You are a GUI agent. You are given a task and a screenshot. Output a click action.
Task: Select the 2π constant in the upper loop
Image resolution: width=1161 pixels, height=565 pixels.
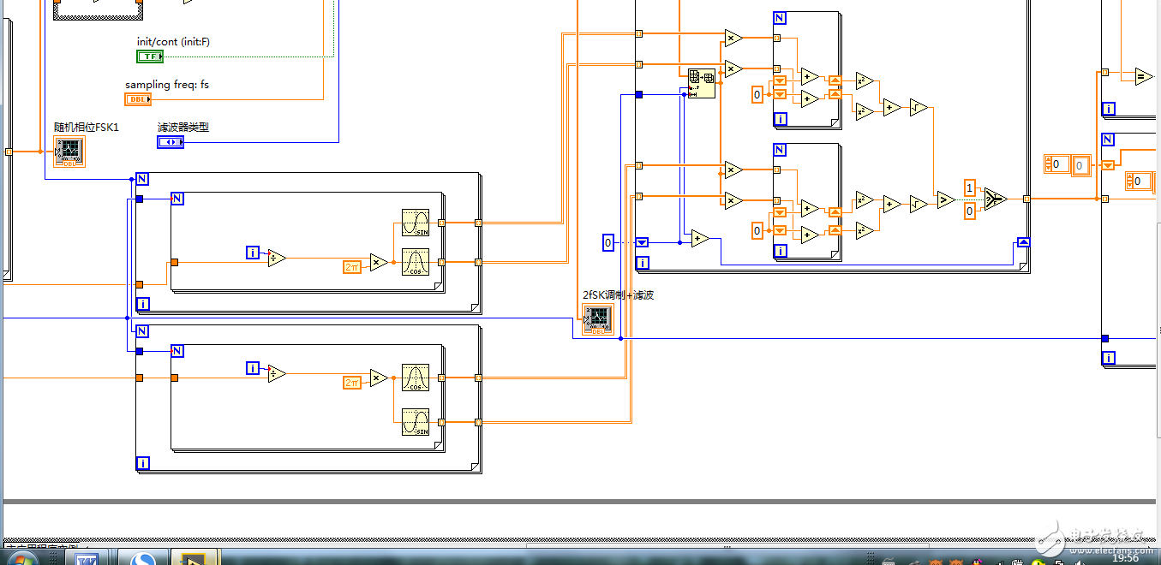pyautogui.click(x=352, y=266)
